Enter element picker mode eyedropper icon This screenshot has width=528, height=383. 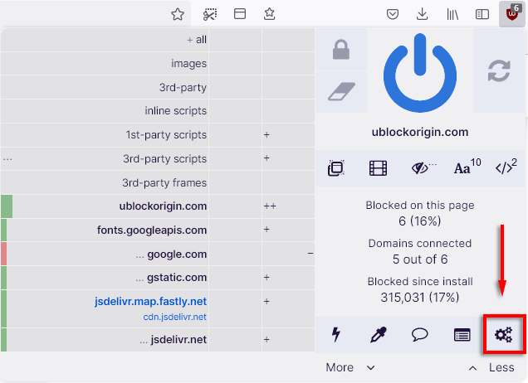tap(379, 335)
